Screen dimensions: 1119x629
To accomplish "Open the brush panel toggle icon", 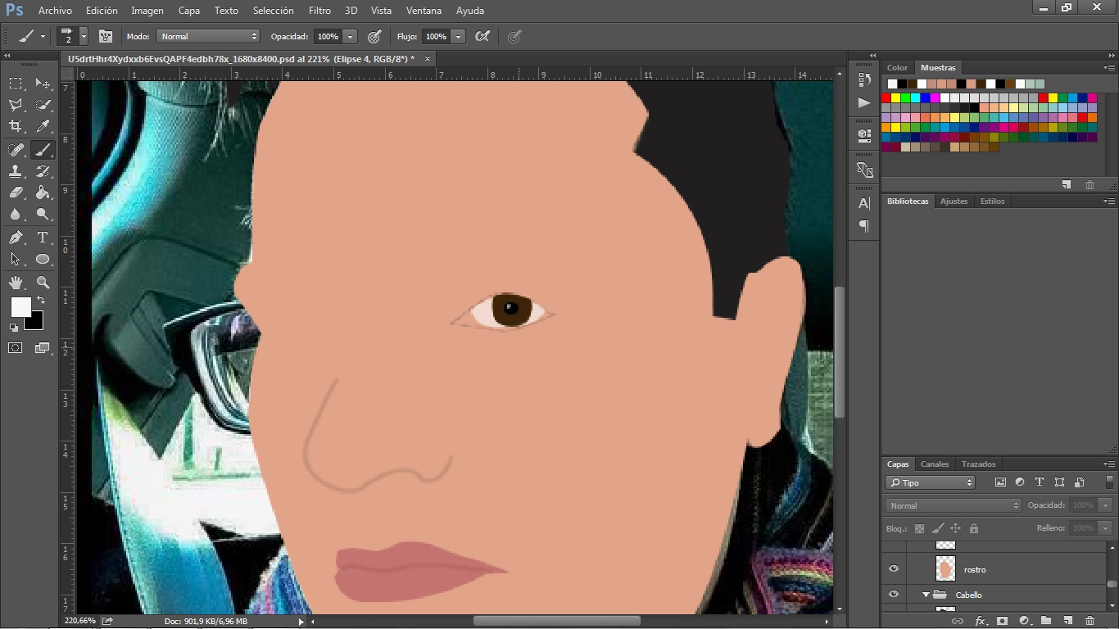I will click(x=106, y=36).
